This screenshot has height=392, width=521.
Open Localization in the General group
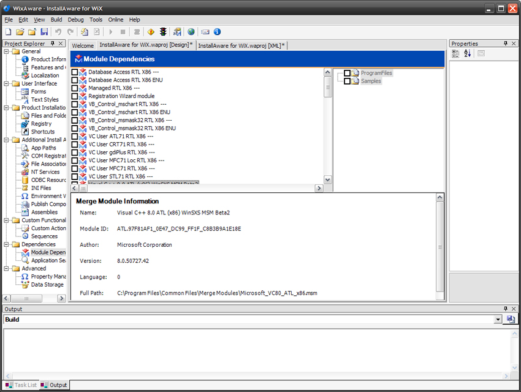tap(45, 75)
